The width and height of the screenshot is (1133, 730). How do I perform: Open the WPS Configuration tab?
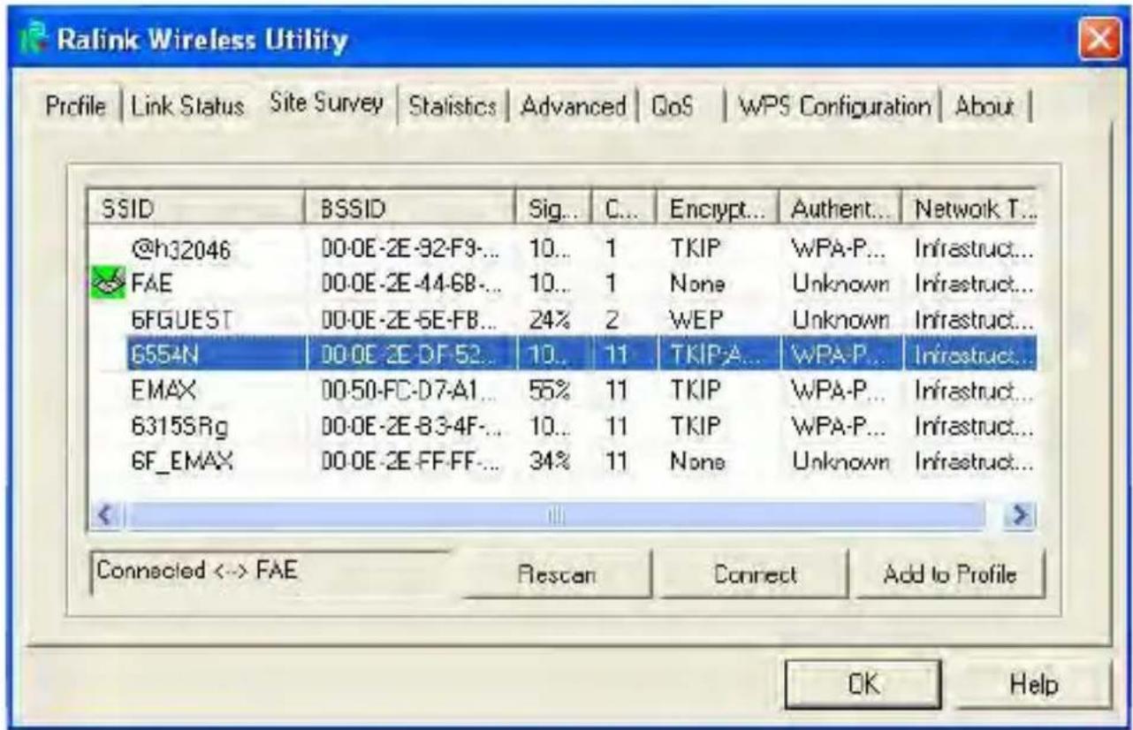coord(834,107)
